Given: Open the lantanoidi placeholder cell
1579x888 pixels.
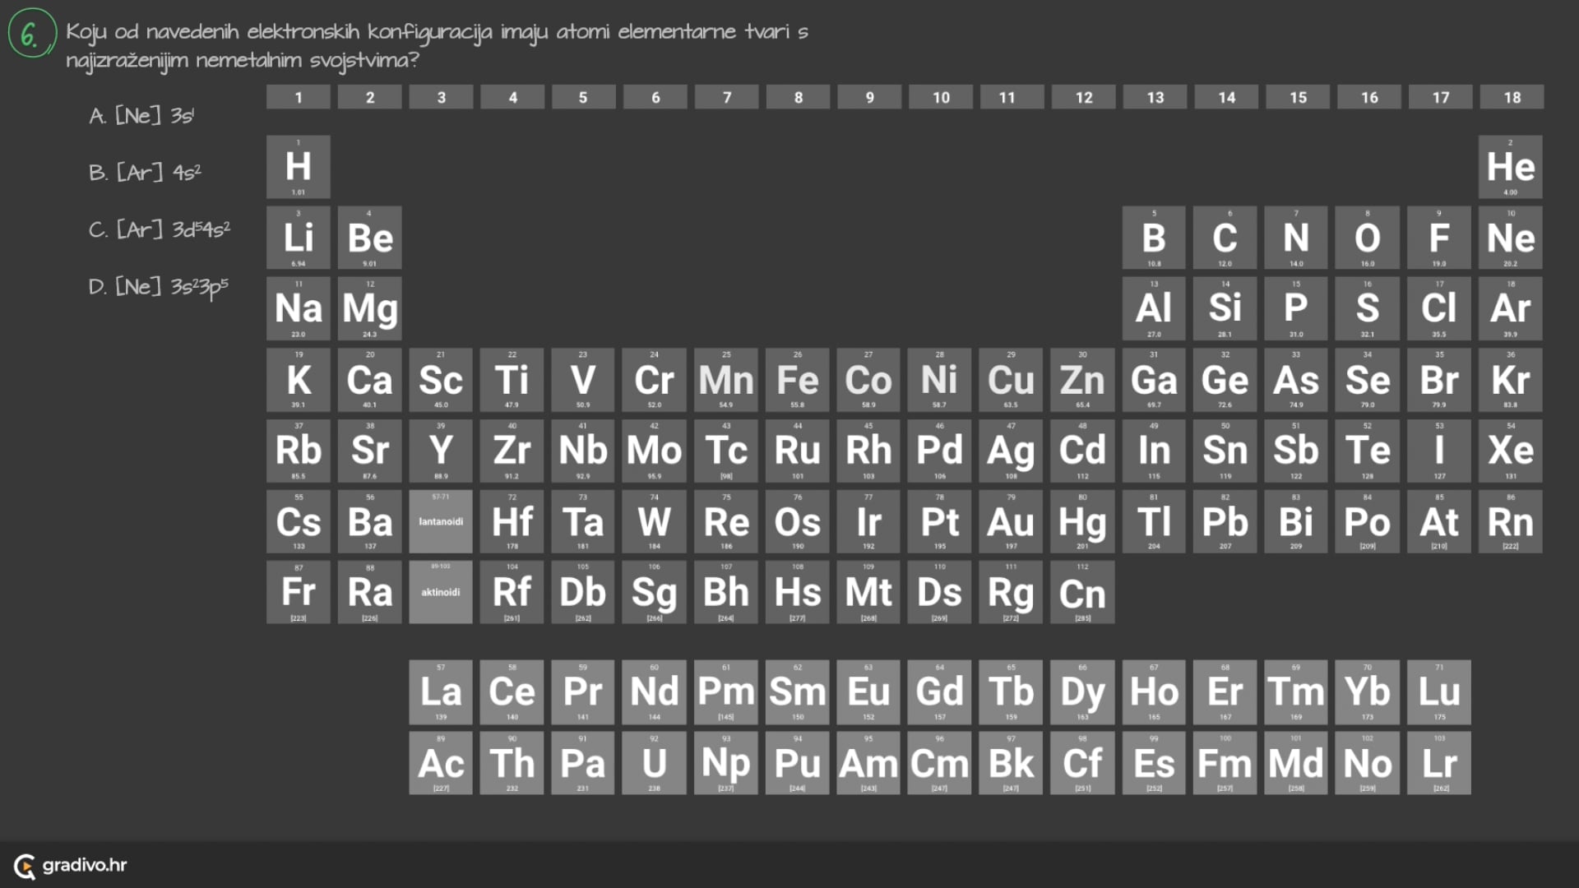Looking at the screenshot, I should pyautogui.click(x=441, y=521).
